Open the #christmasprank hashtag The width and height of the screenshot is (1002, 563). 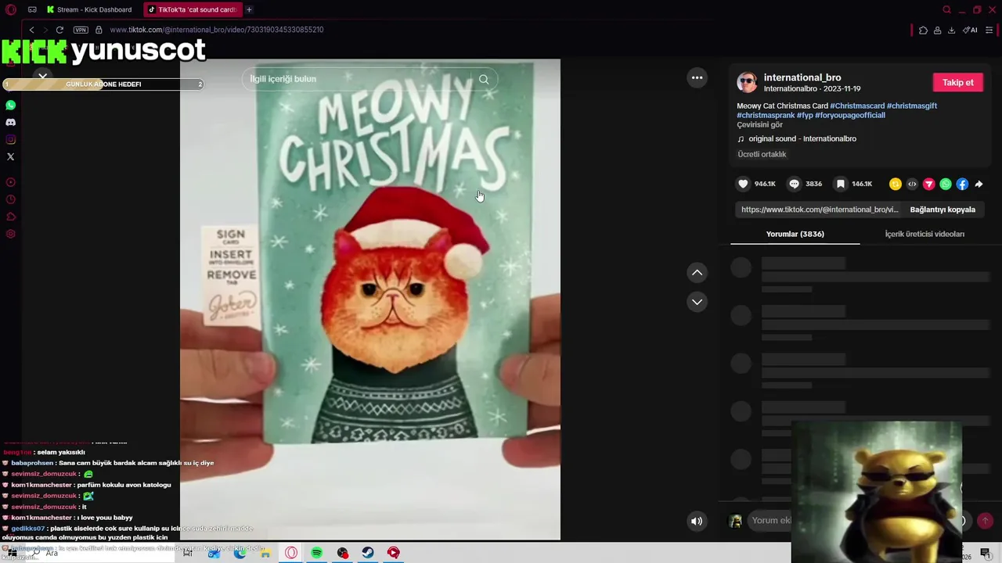click(766, 115)
